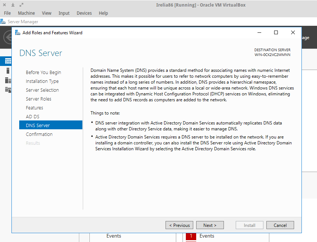Click the greyed-out Install button
Viewport: 317px width, 242px height.
pos(249,225)
